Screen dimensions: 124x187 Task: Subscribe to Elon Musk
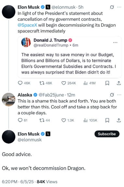click(x=107, y=134)
